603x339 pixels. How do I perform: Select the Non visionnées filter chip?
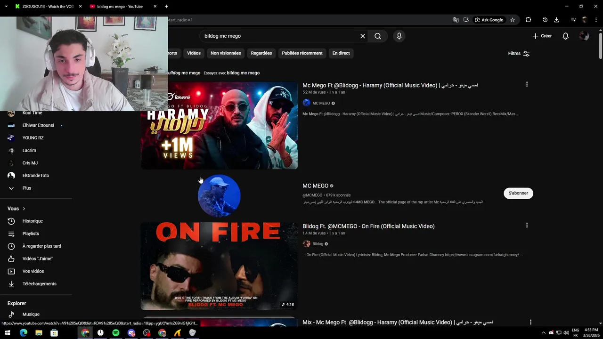[x=226, y=53]
